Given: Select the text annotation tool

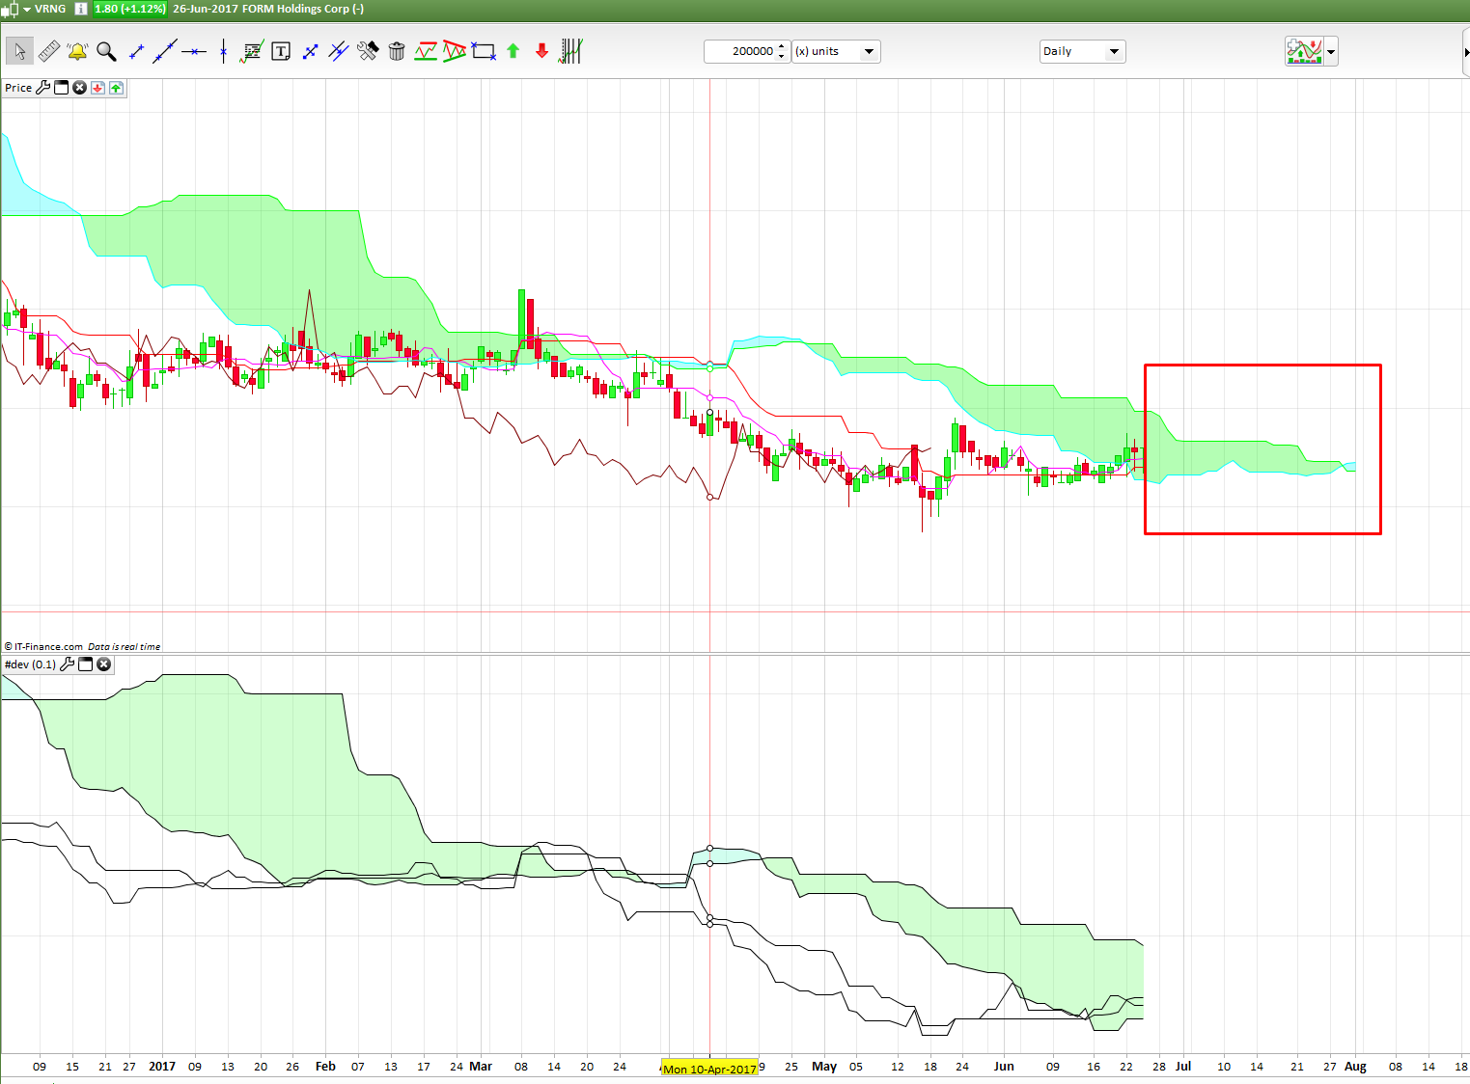Looking at the screenshot, I should tap(281, 51).
